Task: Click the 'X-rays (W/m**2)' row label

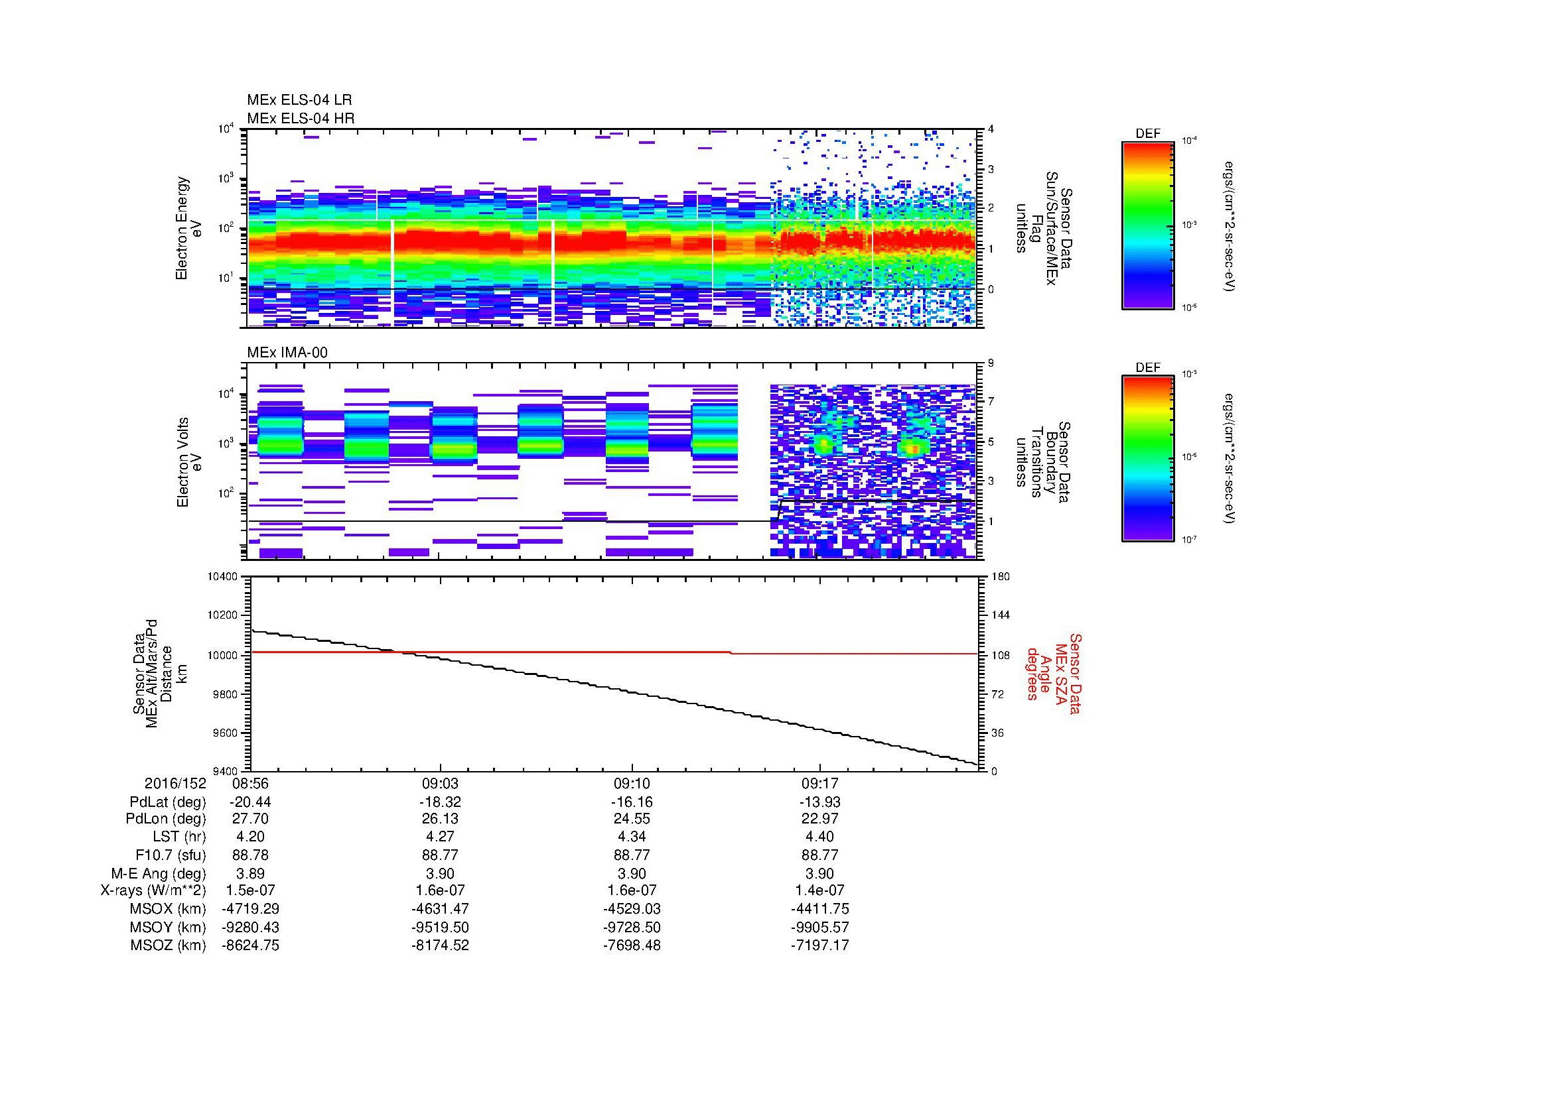Action: [x=153, y=890]
